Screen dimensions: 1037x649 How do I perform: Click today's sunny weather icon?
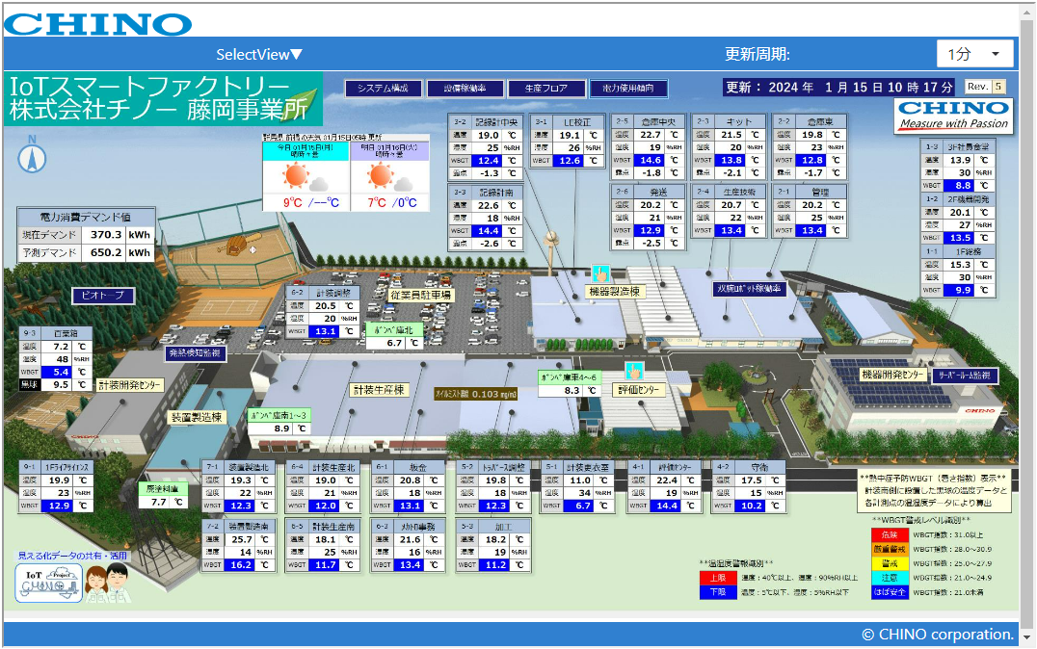[x=296, y=176]
